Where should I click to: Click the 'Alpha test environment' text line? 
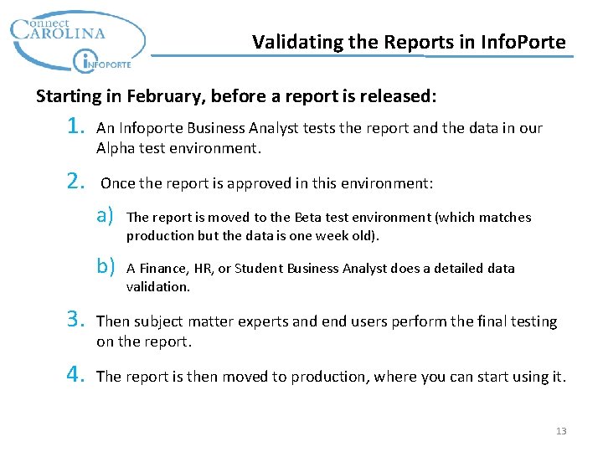tap(178, 148)
